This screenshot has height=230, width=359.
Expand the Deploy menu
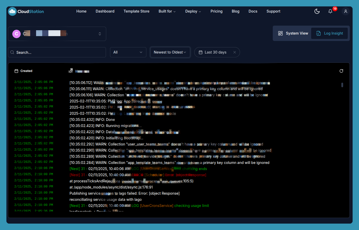(x=193, y=11)
